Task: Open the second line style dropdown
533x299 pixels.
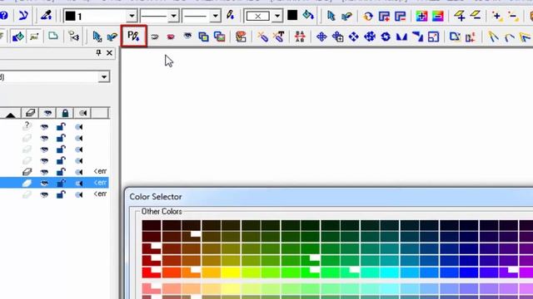Action: pos(215,16)
